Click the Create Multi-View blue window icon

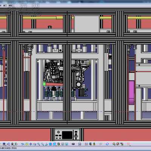click(50, 144)
